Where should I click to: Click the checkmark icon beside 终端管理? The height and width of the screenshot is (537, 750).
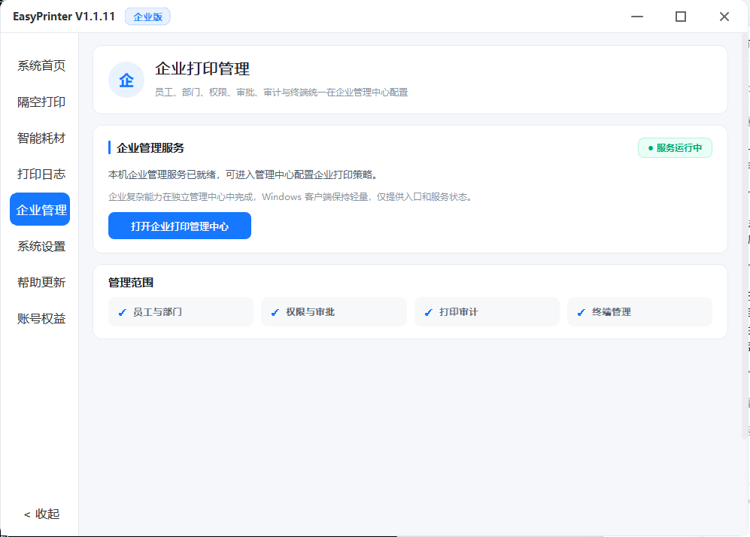point(581,312)
